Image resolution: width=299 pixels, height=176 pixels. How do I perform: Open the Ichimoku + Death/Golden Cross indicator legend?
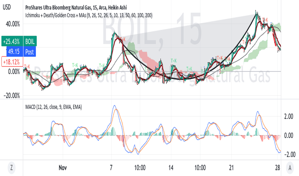[x=89, y=15]
